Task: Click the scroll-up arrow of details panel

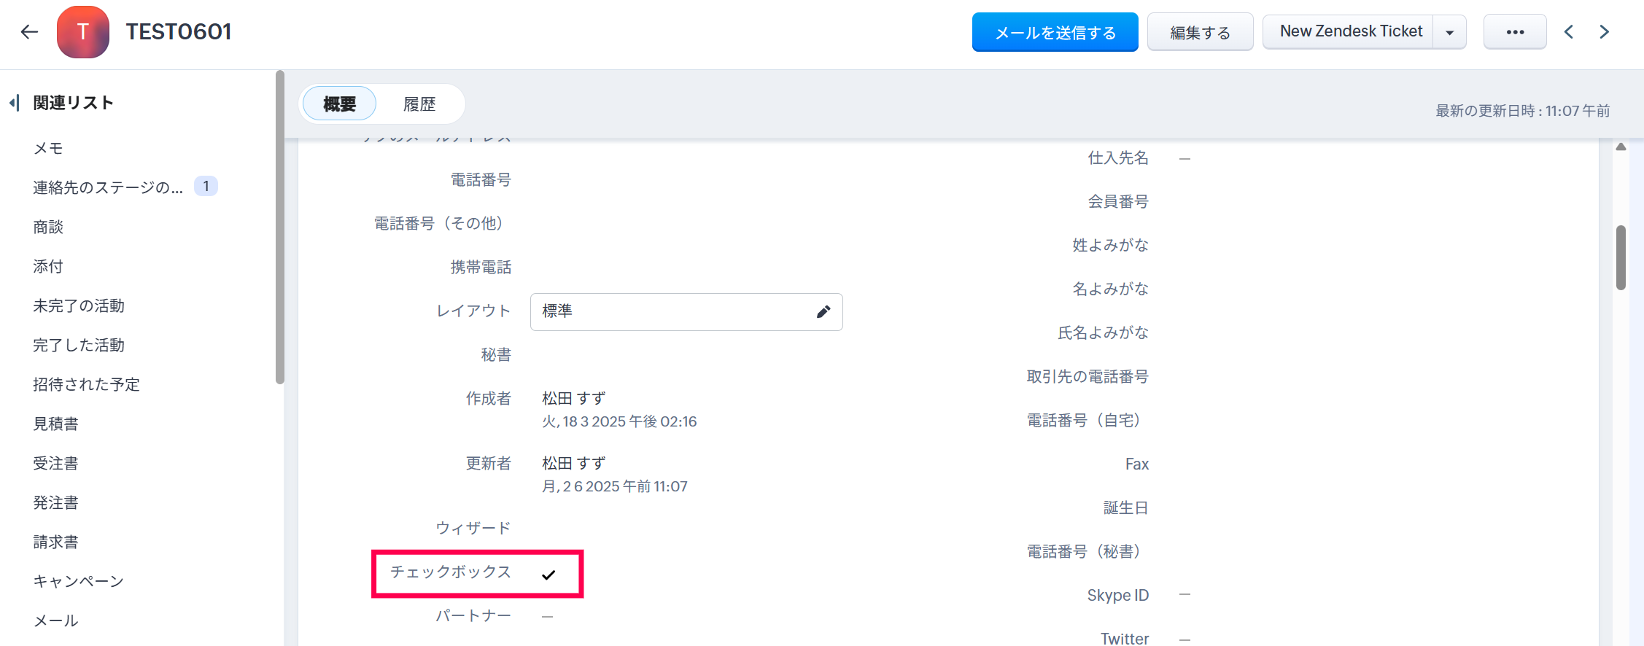Action: pos(1621,147)
